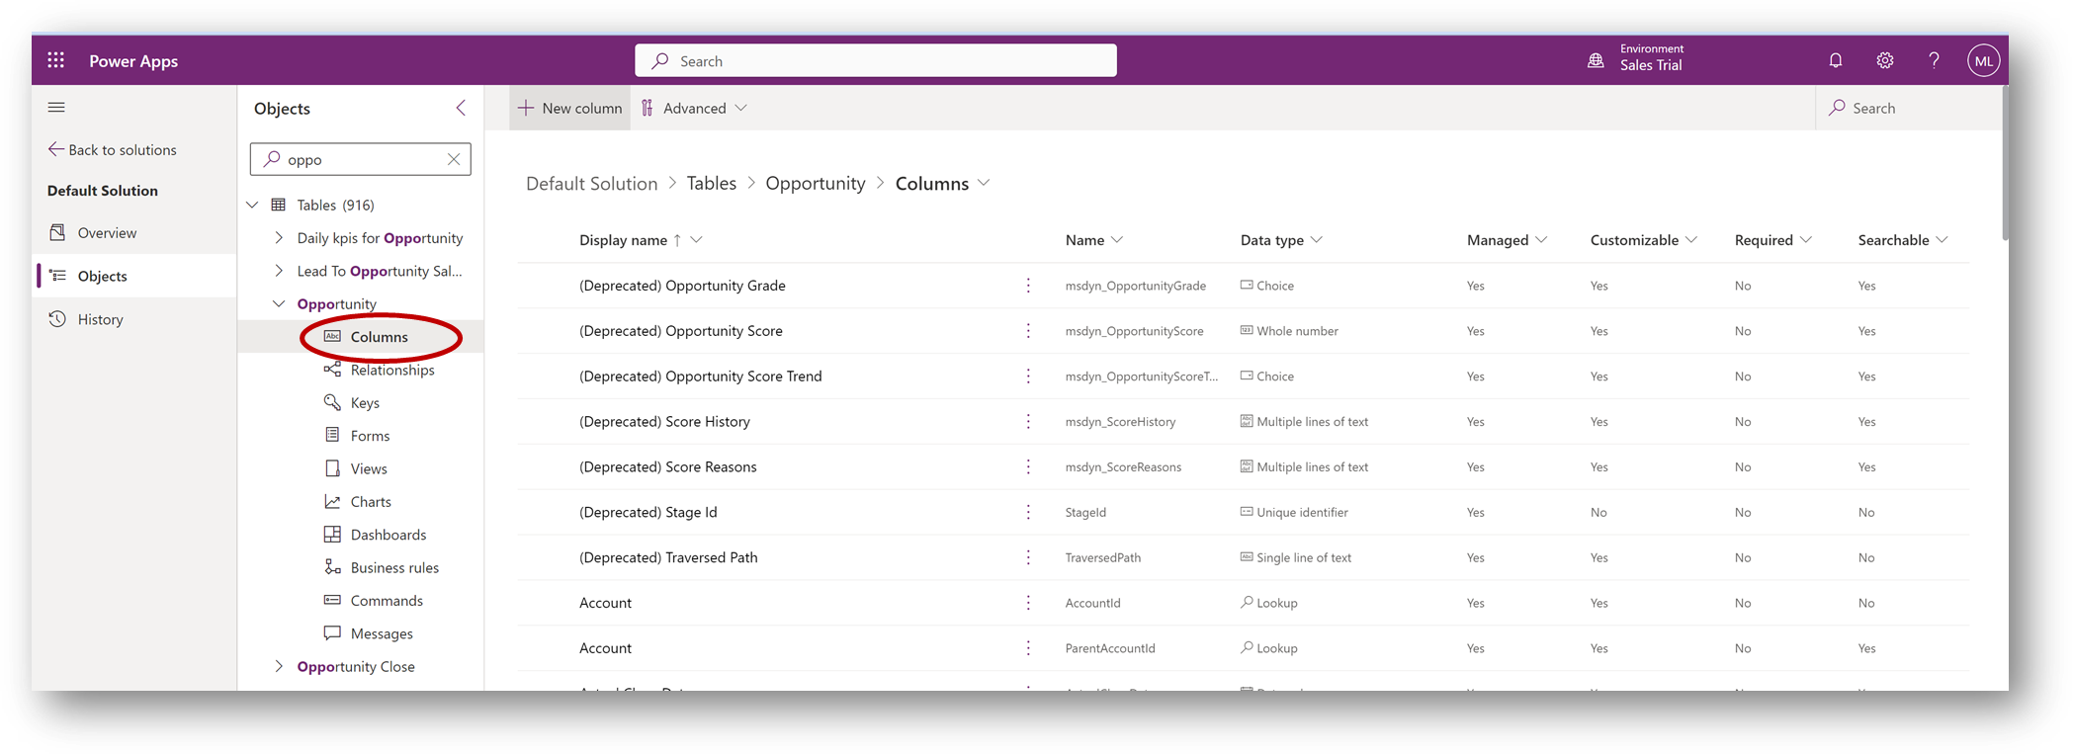Collapse the left navigation hamburger menu
Image resolution: width=2073 pixels, height=755 pixels.
tap(56, 108)
